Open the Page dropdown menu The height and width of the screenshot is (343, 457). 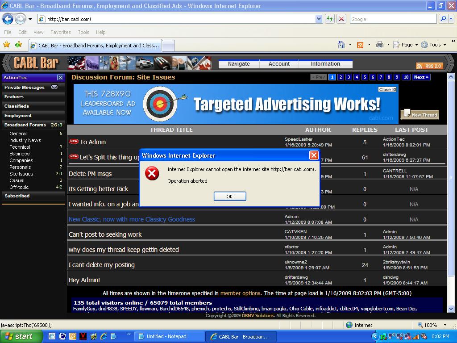tap(405, 45)
